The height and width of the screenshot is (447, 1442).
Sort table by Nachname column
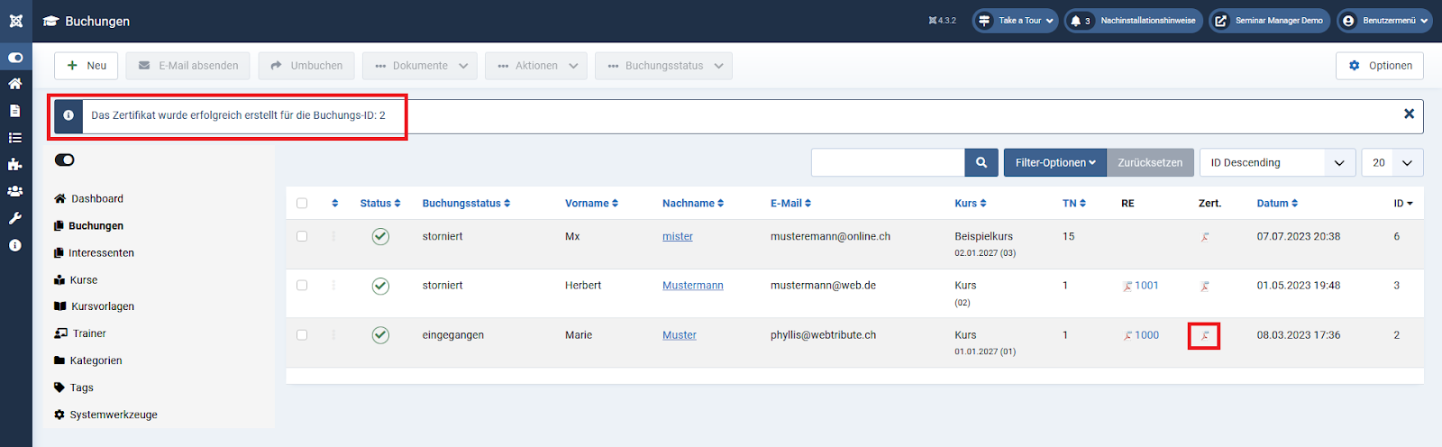[x=693, y=204]
